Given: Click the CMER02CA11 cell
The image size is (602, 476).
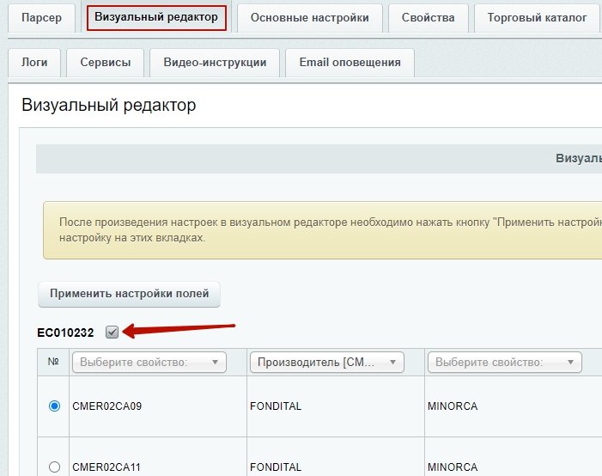Looking at the screenshot, I should [x=158, y=457].
